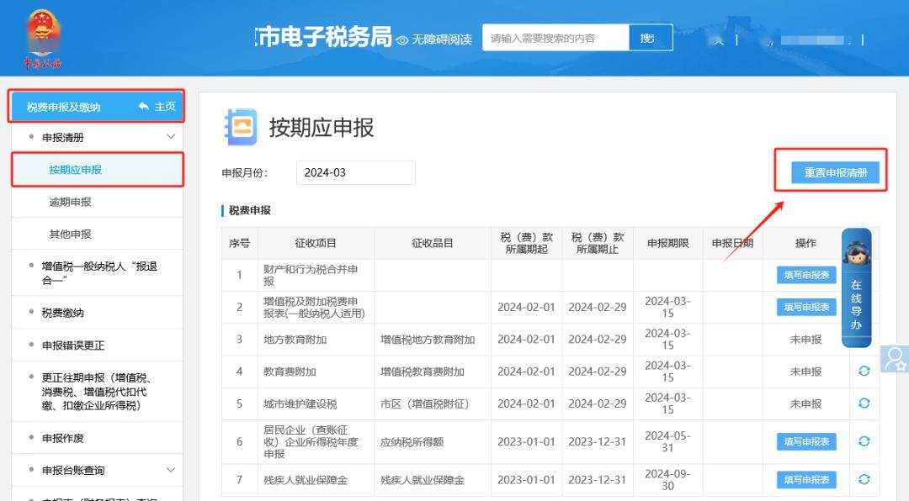Image resolution: width=909 pixels, height=501 pixels.
Task: Refresh the 残疾人就业保障金 row
Action: tap(864, 479)
